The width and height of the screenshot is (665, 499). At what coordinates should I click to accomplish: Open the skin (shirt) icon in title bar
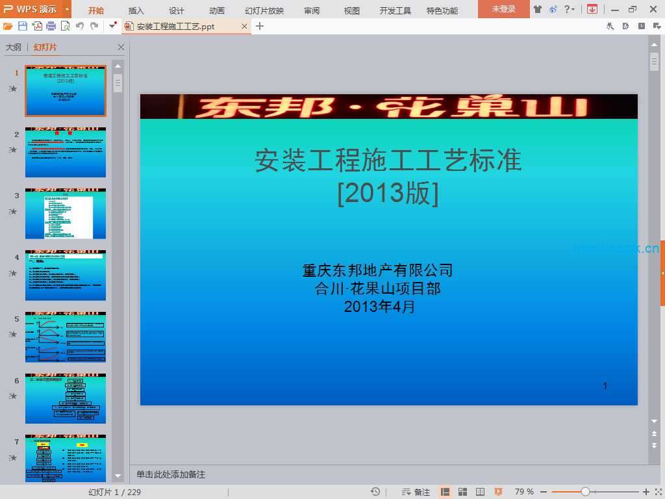coord(538,9)
